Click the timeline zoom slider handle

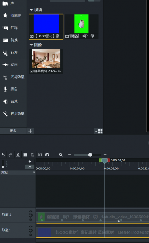pos(90,155)
